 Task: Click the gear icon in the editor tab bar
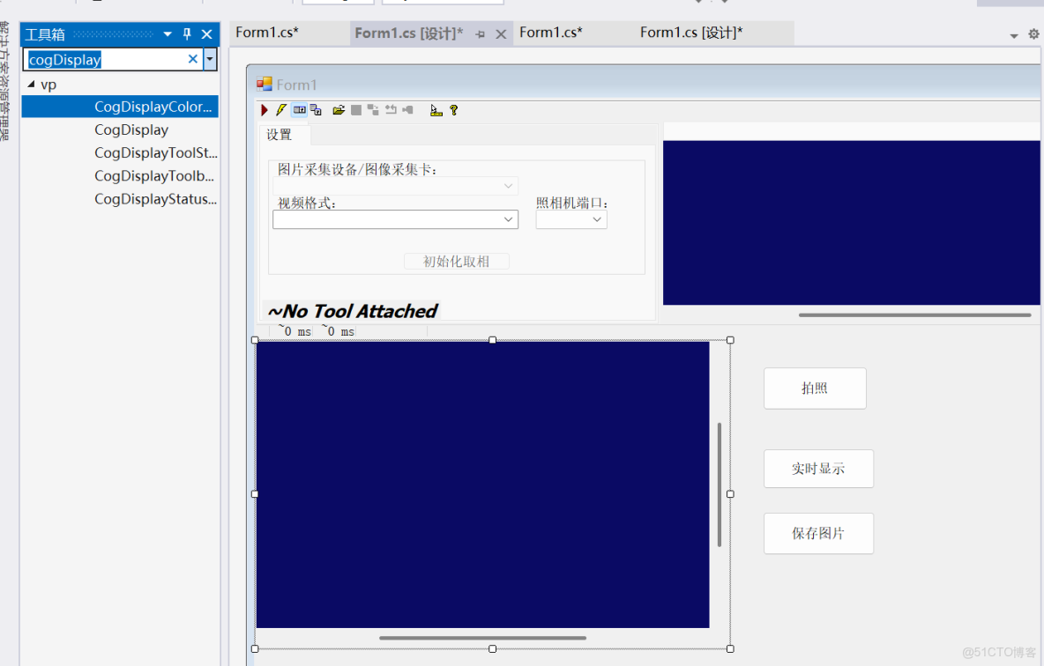1032,32
